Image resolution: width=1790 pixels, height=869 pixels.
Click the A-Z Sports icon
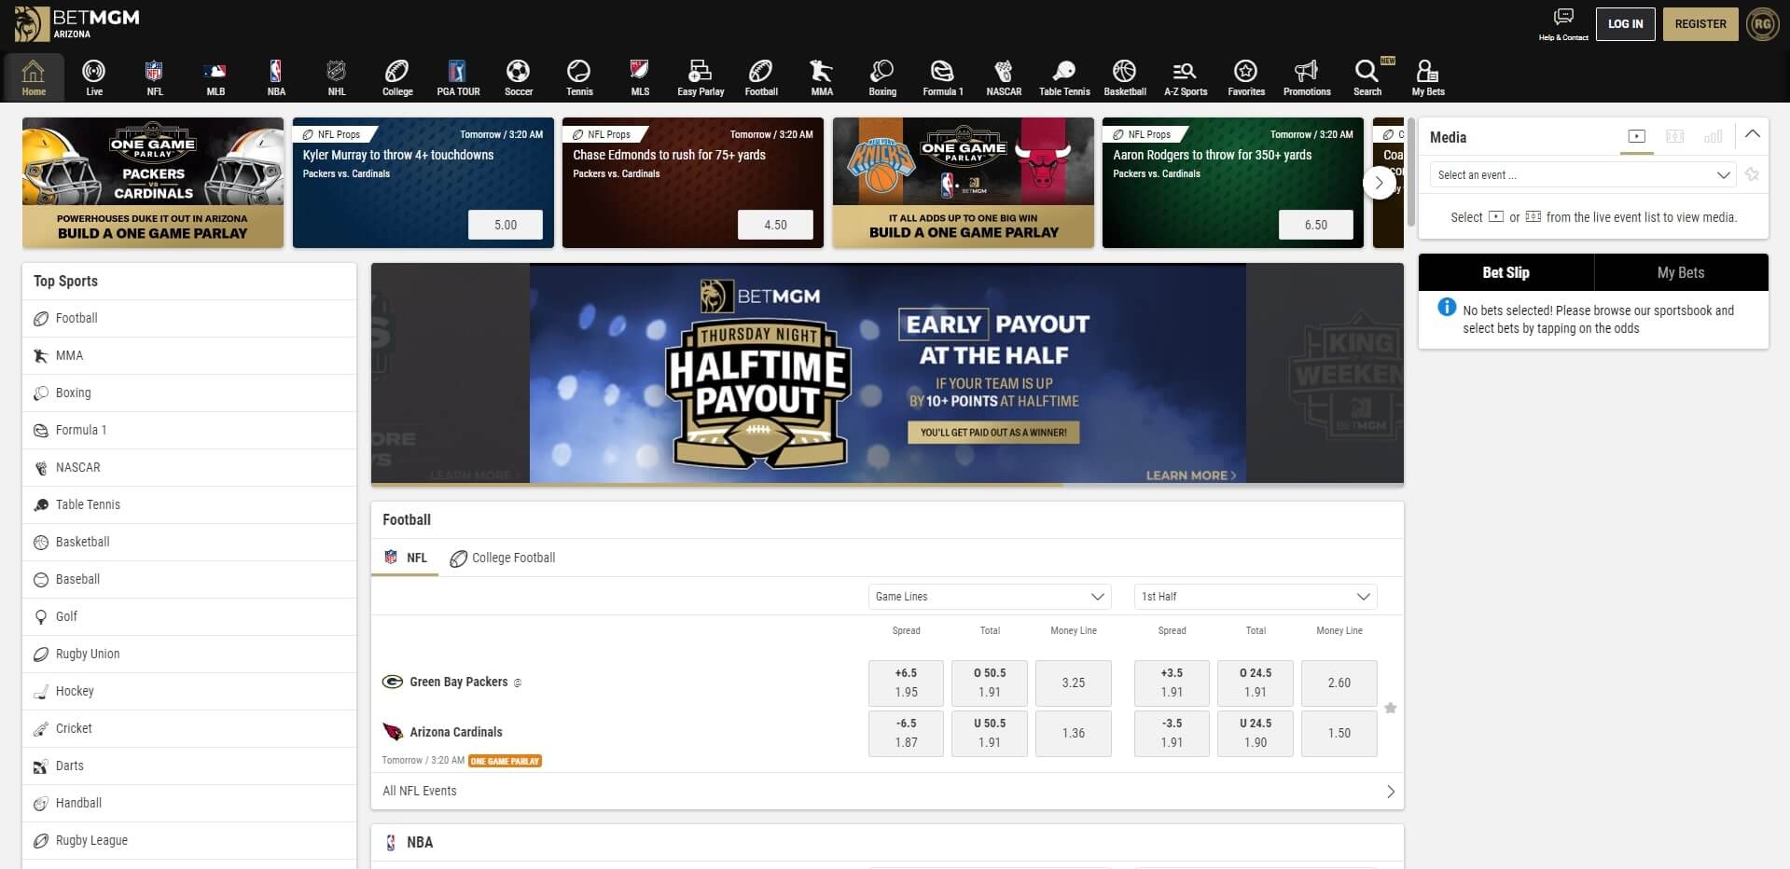(1184, 77)
